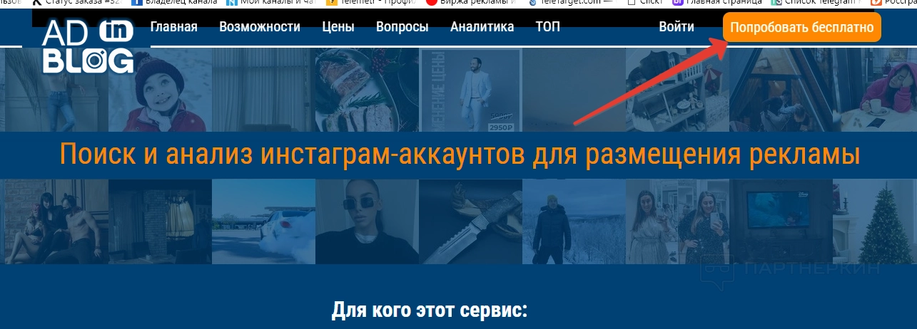Screen dimensions: 917x329
Task: Open the AD in BLOG logo
Action: point(88,46)
